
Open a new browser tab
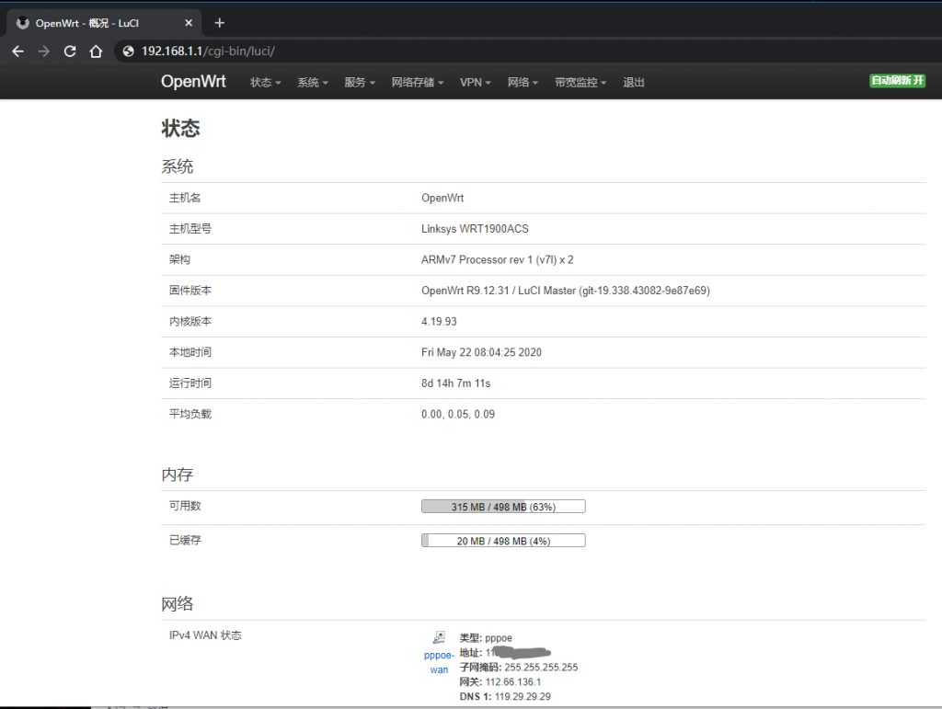[x=219, y=23]
